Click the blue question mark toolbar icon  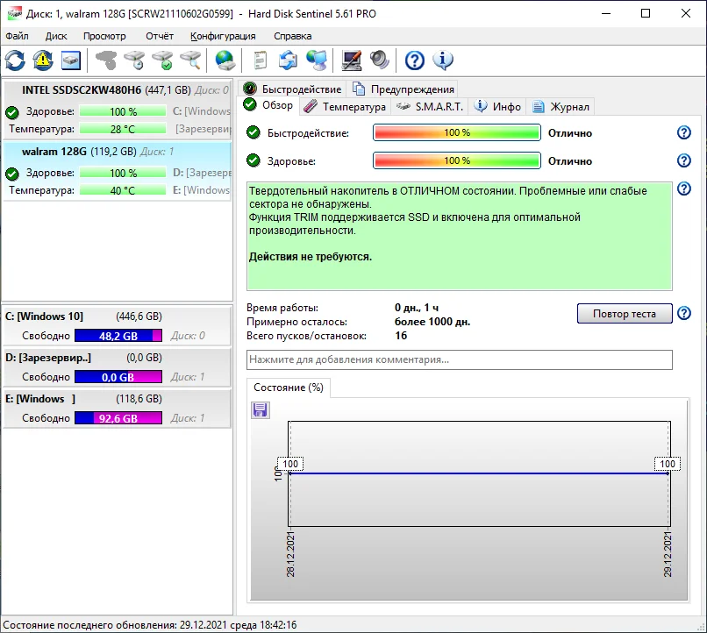tap(414, 60)
